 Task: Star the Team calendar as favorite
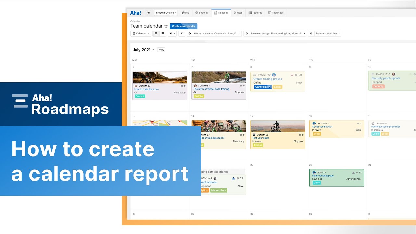coord(166,26)
